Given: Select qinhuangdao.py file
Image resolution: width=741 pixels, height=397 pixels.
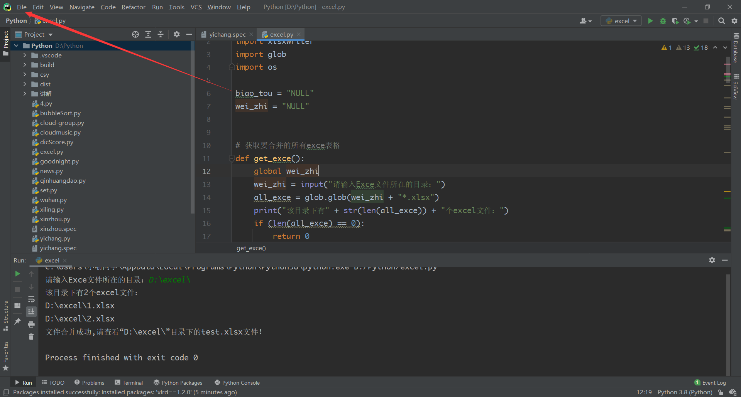Looking at the screenshot, I should tap(63, 180).
